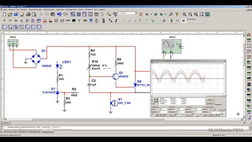252x142 pixels.
Task: Set Channel A coupling to AC
Action: click(170, 115)
